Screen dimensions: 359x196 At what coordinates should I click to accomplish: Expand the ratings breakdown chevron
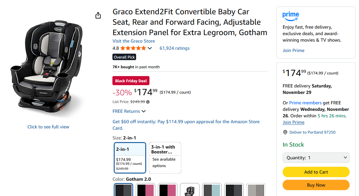click(149, 48)
